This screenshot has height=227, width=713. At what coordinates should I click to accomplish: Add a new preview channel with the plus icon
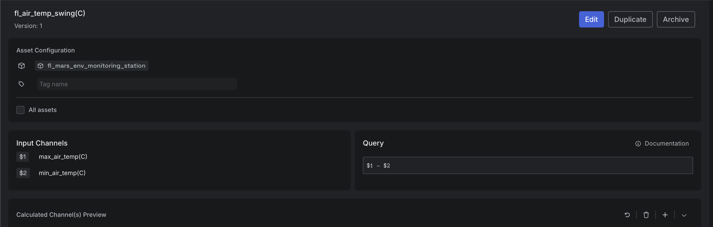click(665, 215)
